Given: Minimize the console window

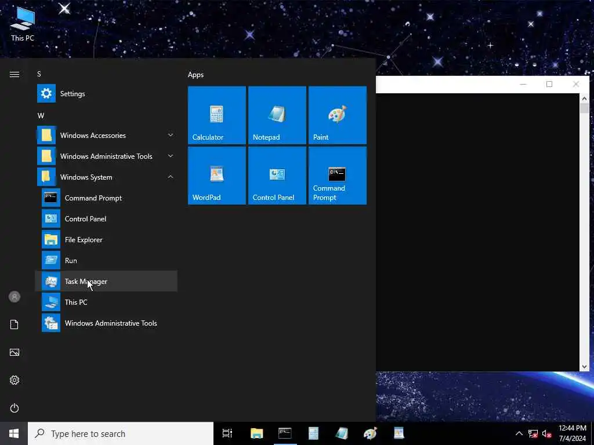Looking at the screenshot, I should (523, 84).
